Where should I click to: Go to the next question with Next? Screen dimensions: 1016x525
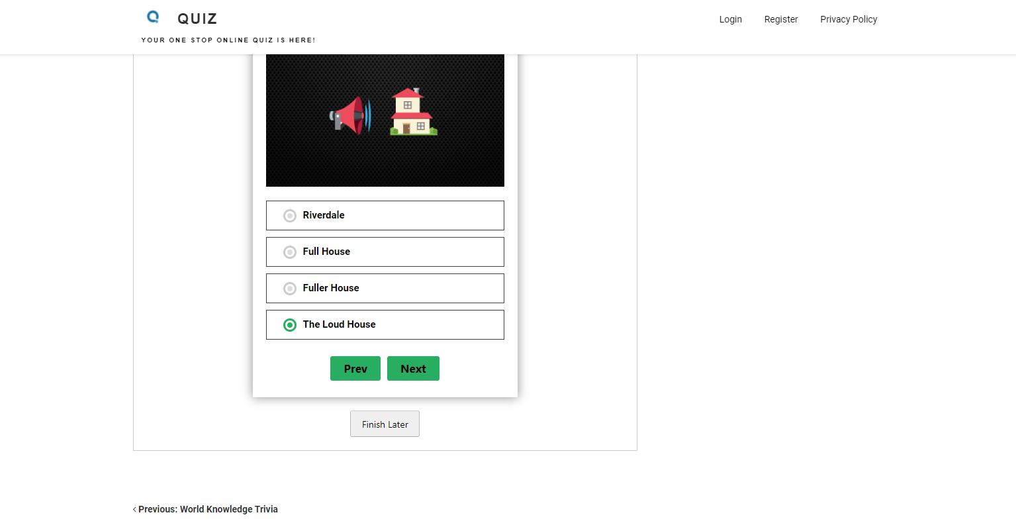[x=413, y=369]
